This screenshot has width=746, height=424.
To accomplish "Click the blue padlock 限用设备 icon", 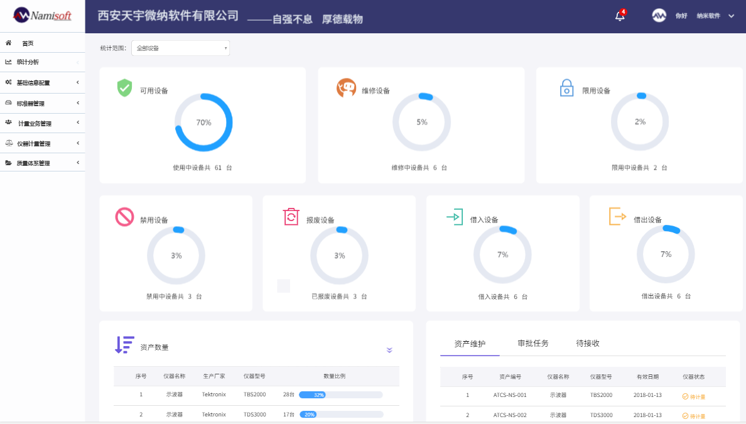I will click(x=566, y=88).
